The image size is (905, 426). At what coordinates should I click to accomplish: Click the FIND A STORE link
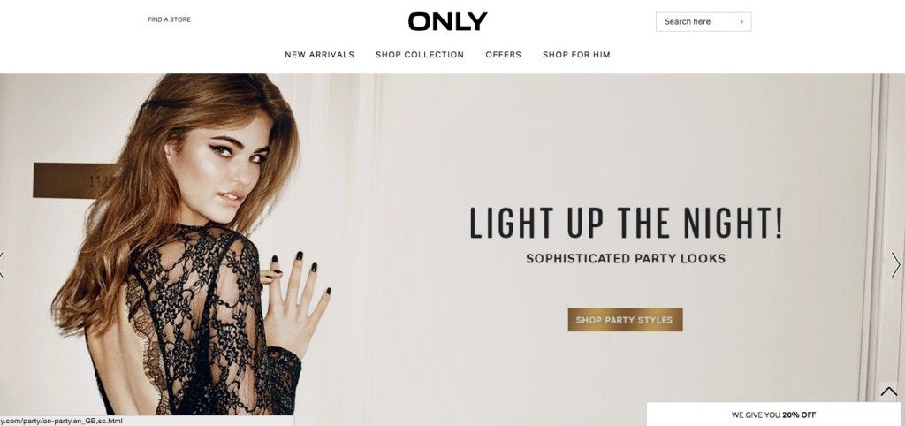point(169,19)
